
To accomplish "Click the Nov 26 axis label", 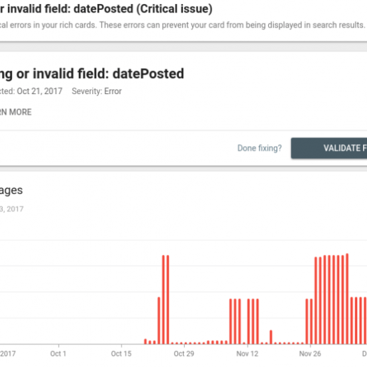I will click(310, 354).
